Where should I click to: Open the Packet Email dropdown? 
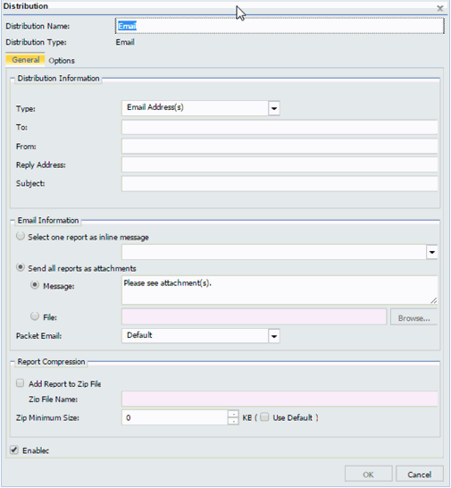tap(274, 336)
